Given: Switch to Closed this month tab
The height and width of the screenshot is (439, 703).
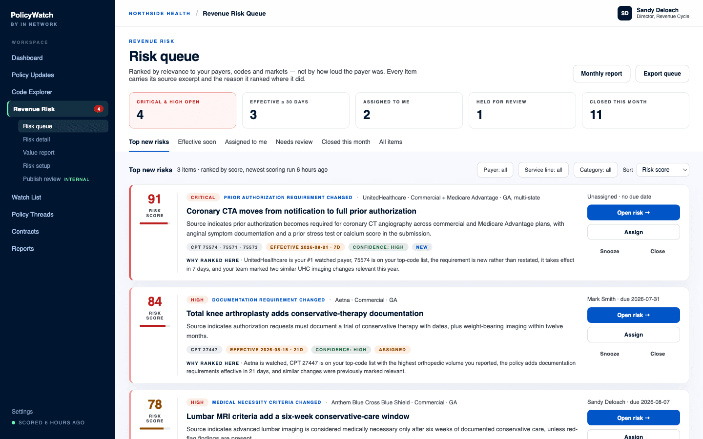Looking at the screenshot, I should [x=346, y=142].
